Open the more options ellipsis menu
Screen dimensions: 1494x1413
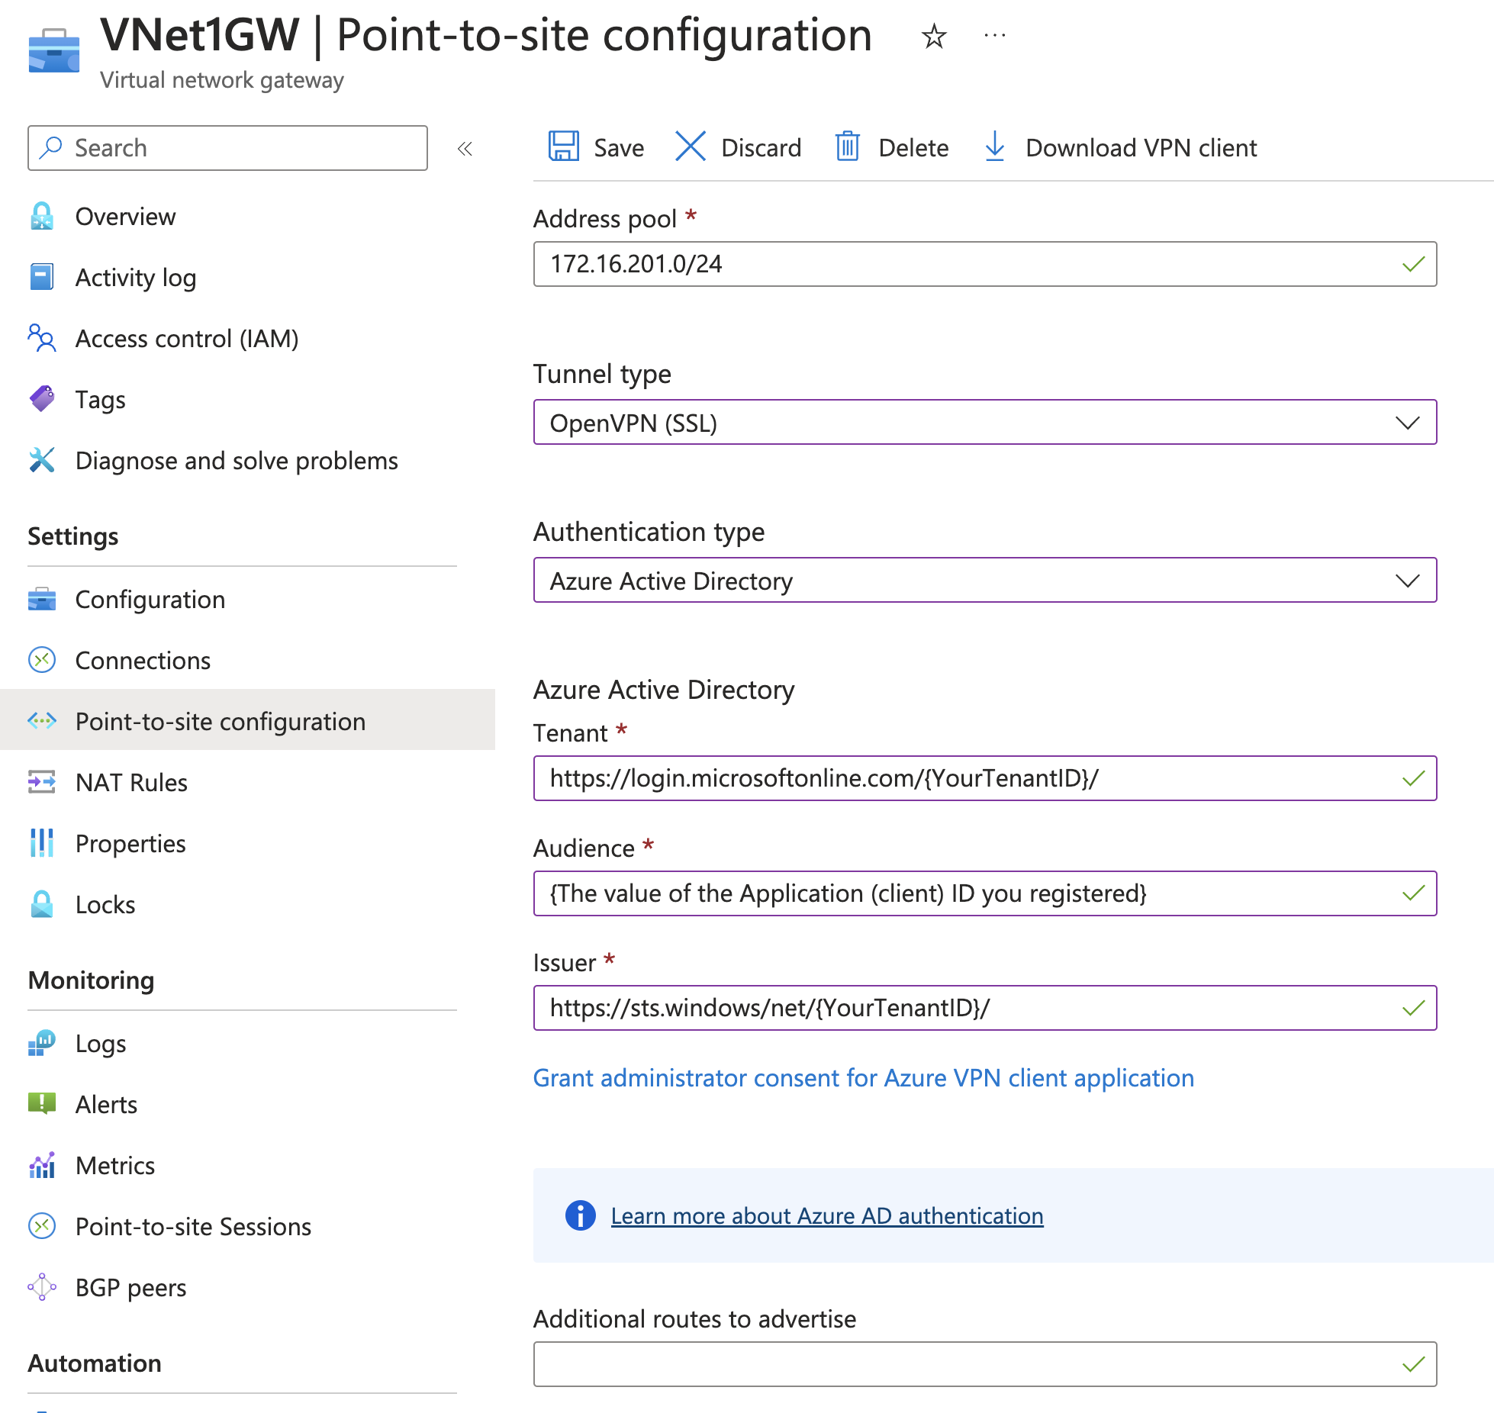pos(994,35)
